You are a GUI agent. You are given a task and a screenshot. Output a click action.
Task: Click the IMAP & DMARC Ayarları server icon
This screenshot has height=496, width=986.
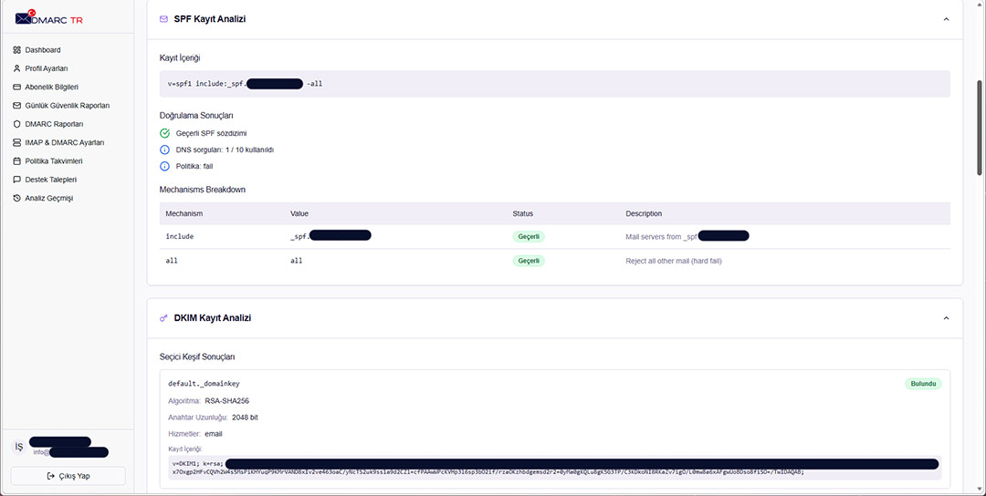(x=17, y=143)
